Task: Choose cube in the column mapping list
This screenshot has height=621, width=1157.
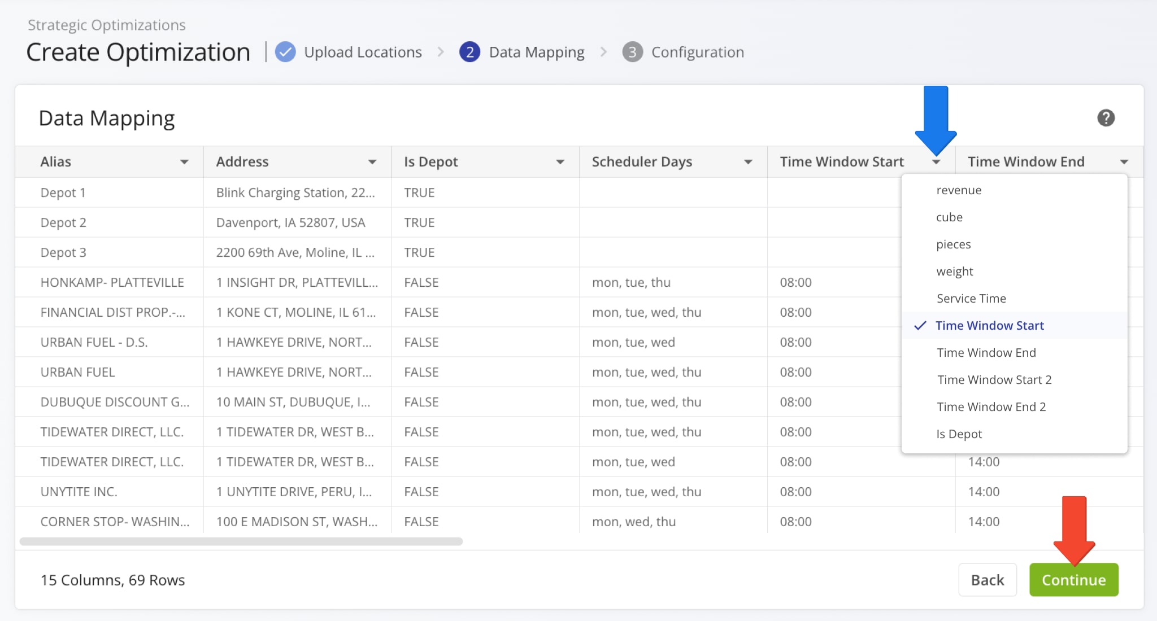Action: tap(950, 217)
